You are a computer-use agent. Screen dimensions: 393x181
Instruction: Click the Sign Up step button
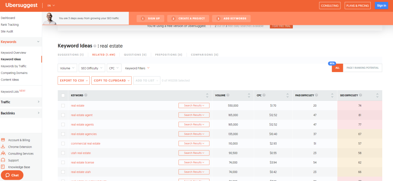[150, 18]
